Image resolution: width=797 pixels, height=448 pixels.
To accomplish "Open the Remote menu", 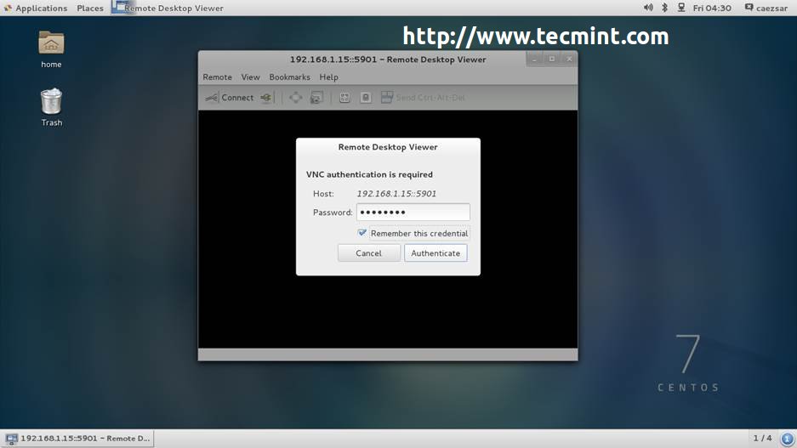I will pos(217,77).
